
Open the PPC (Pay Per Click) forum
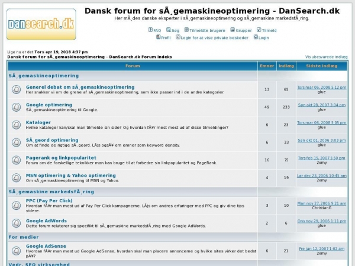pyautogui.click(x=49, y=200)
